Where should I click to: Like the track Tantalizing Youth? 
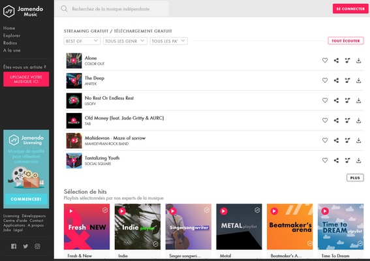pos(325,161)
